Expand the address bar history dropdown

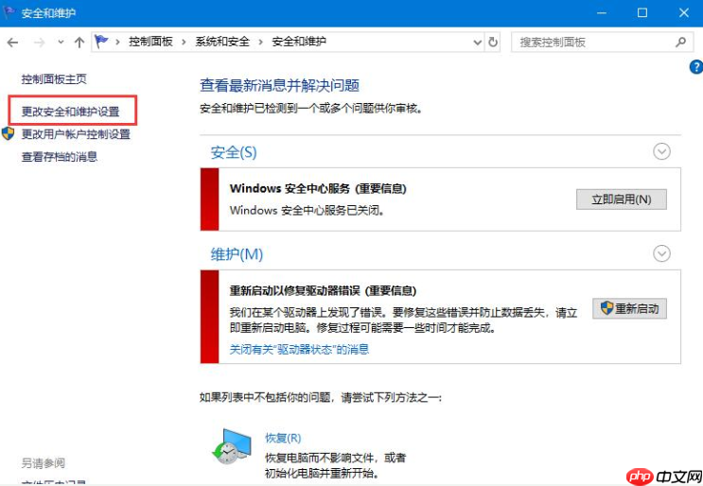tap(478, 43)
